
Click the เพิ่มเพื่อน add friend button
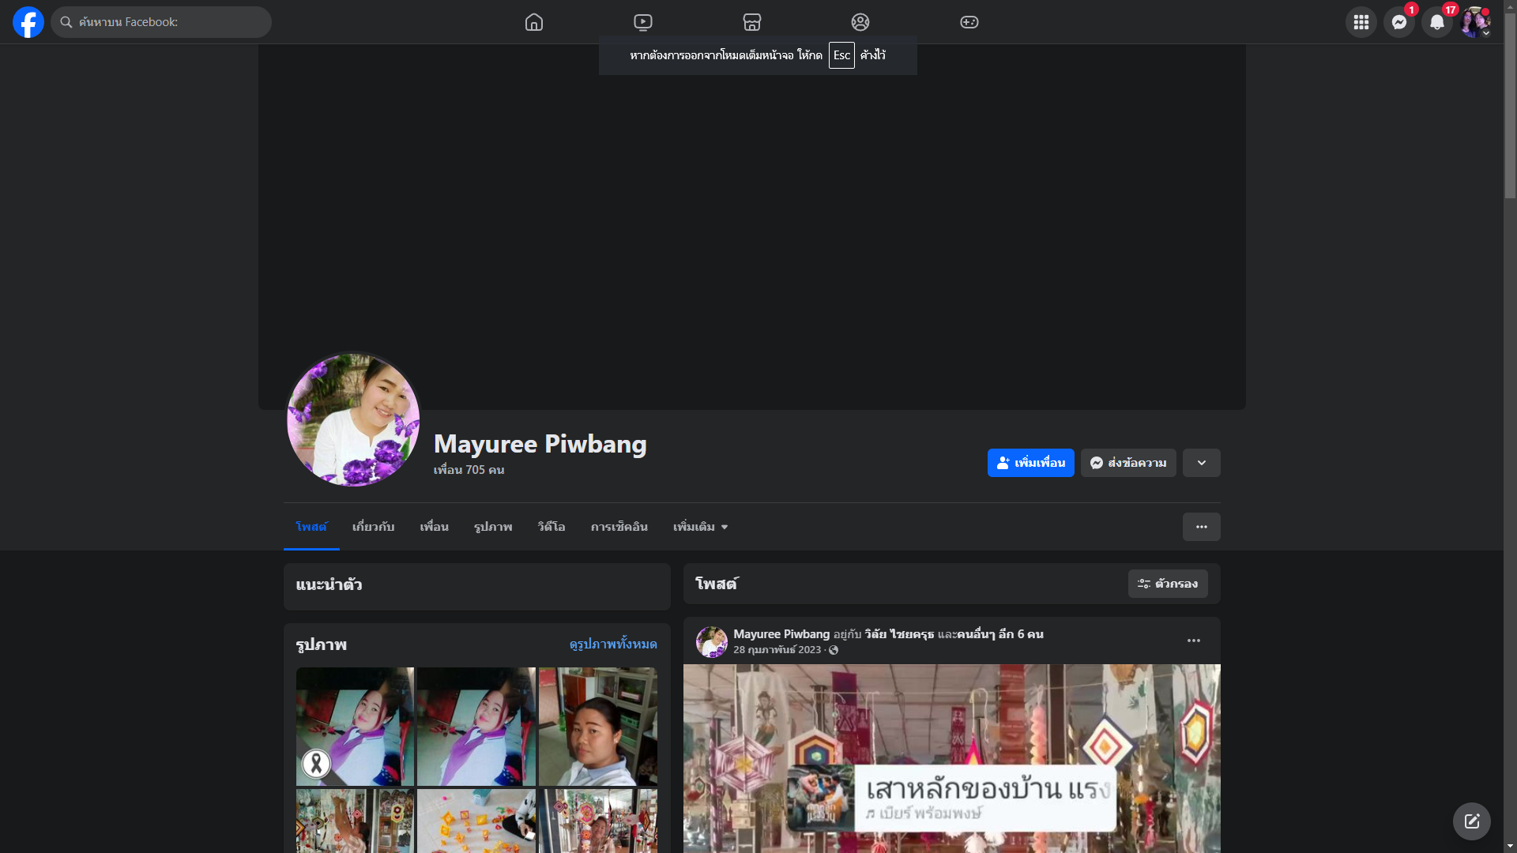(x=1030, y=463)
